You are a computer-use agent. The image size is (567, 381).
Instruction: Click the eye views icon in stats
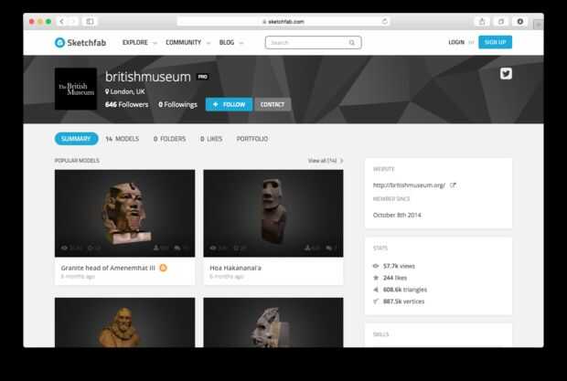[376, 266]
